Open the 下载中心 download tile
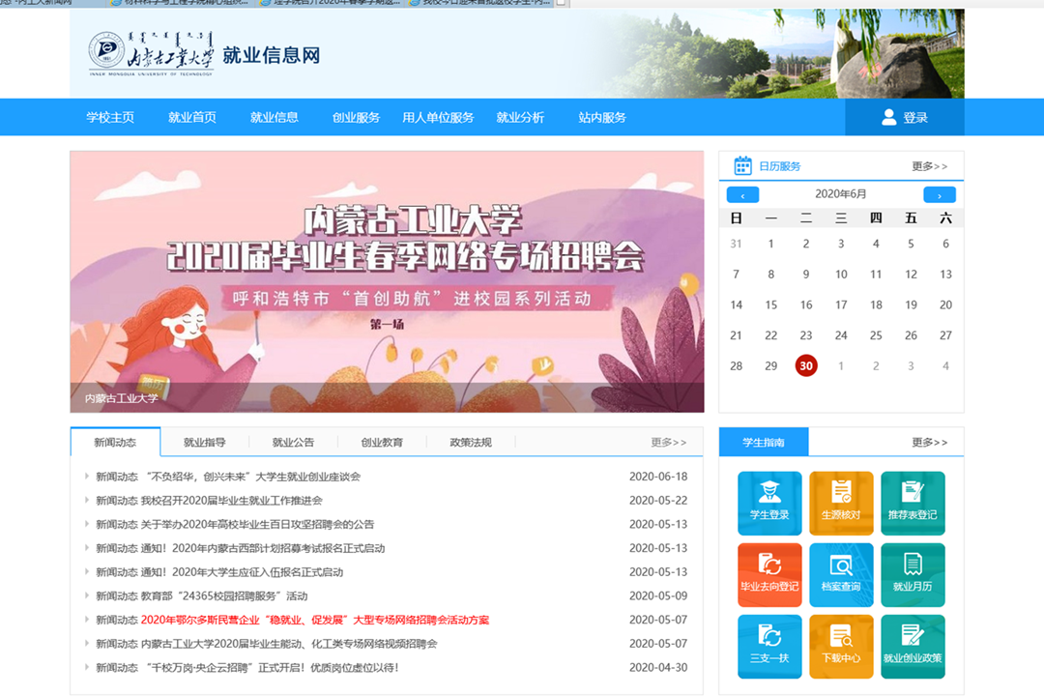1044x696 pixels. (841, 646)
